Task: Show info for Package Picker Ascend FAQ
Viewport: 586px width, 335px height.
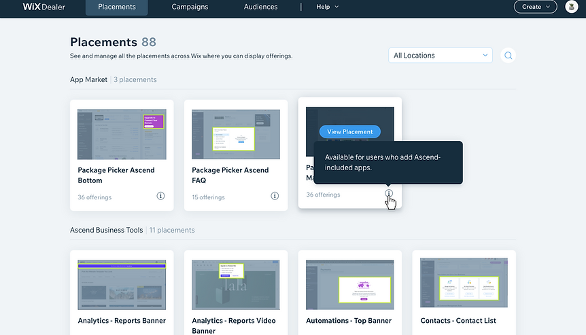Action: coord(275,196)
